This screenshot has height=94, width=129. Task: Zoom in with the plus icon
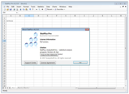42,9
